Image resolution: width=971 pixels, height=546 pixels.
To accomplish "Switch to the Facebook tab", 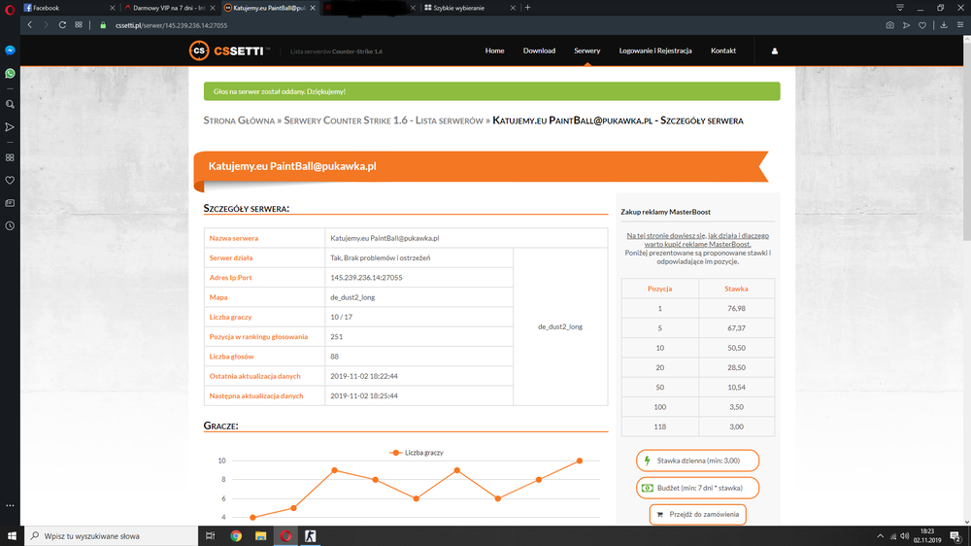I will pyautogui.click(x=68, y=8).
